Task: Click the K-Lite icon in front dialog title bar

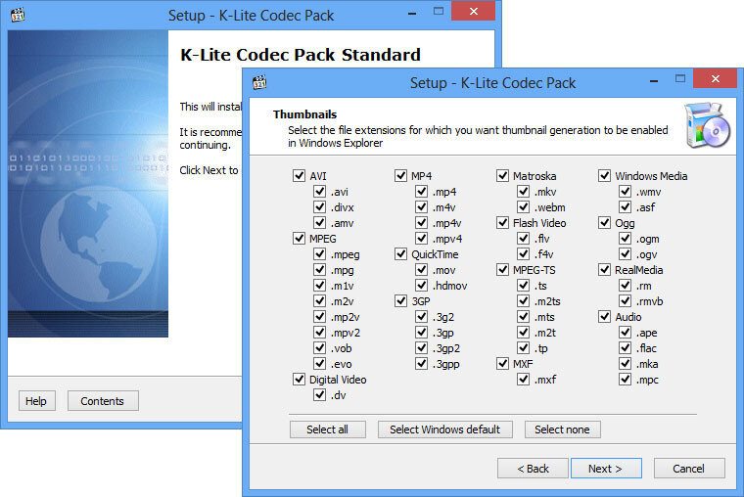Action: click(x=259, y=82)
